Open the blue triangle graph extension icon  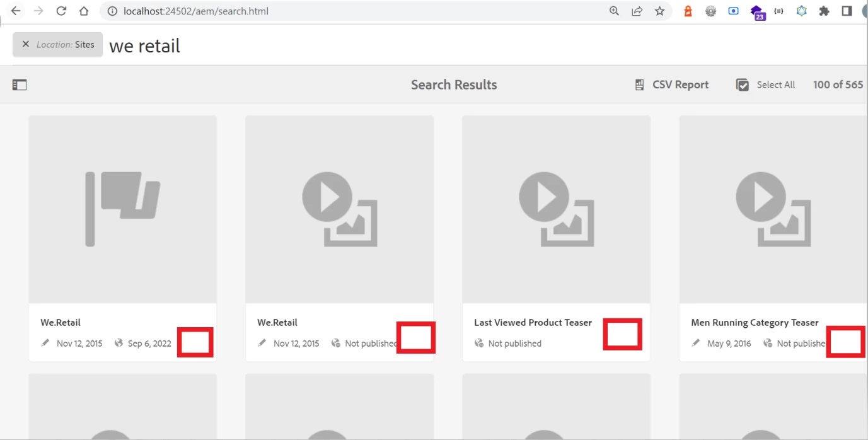[801, 11]
